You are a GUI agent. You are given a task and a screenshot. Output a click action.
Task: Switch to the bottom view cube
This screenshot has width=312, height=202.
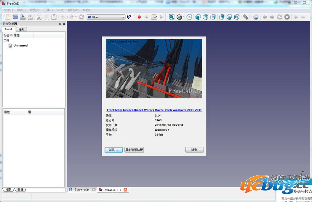(229, 17)
